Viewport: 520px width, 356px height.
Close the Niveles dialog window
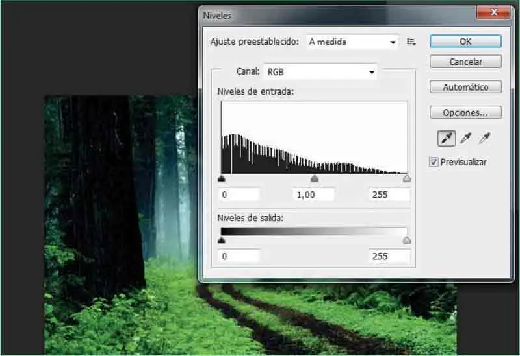(x=493, y=13)
